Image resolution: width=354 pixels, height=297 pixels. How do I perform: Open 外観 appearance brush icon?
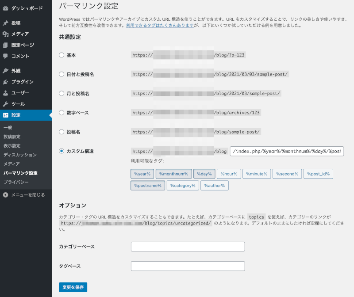(x=5, y=71)
